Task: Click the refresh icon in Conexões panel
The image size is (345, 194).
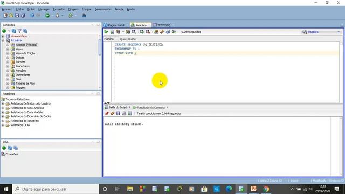Action: [13, 31]
